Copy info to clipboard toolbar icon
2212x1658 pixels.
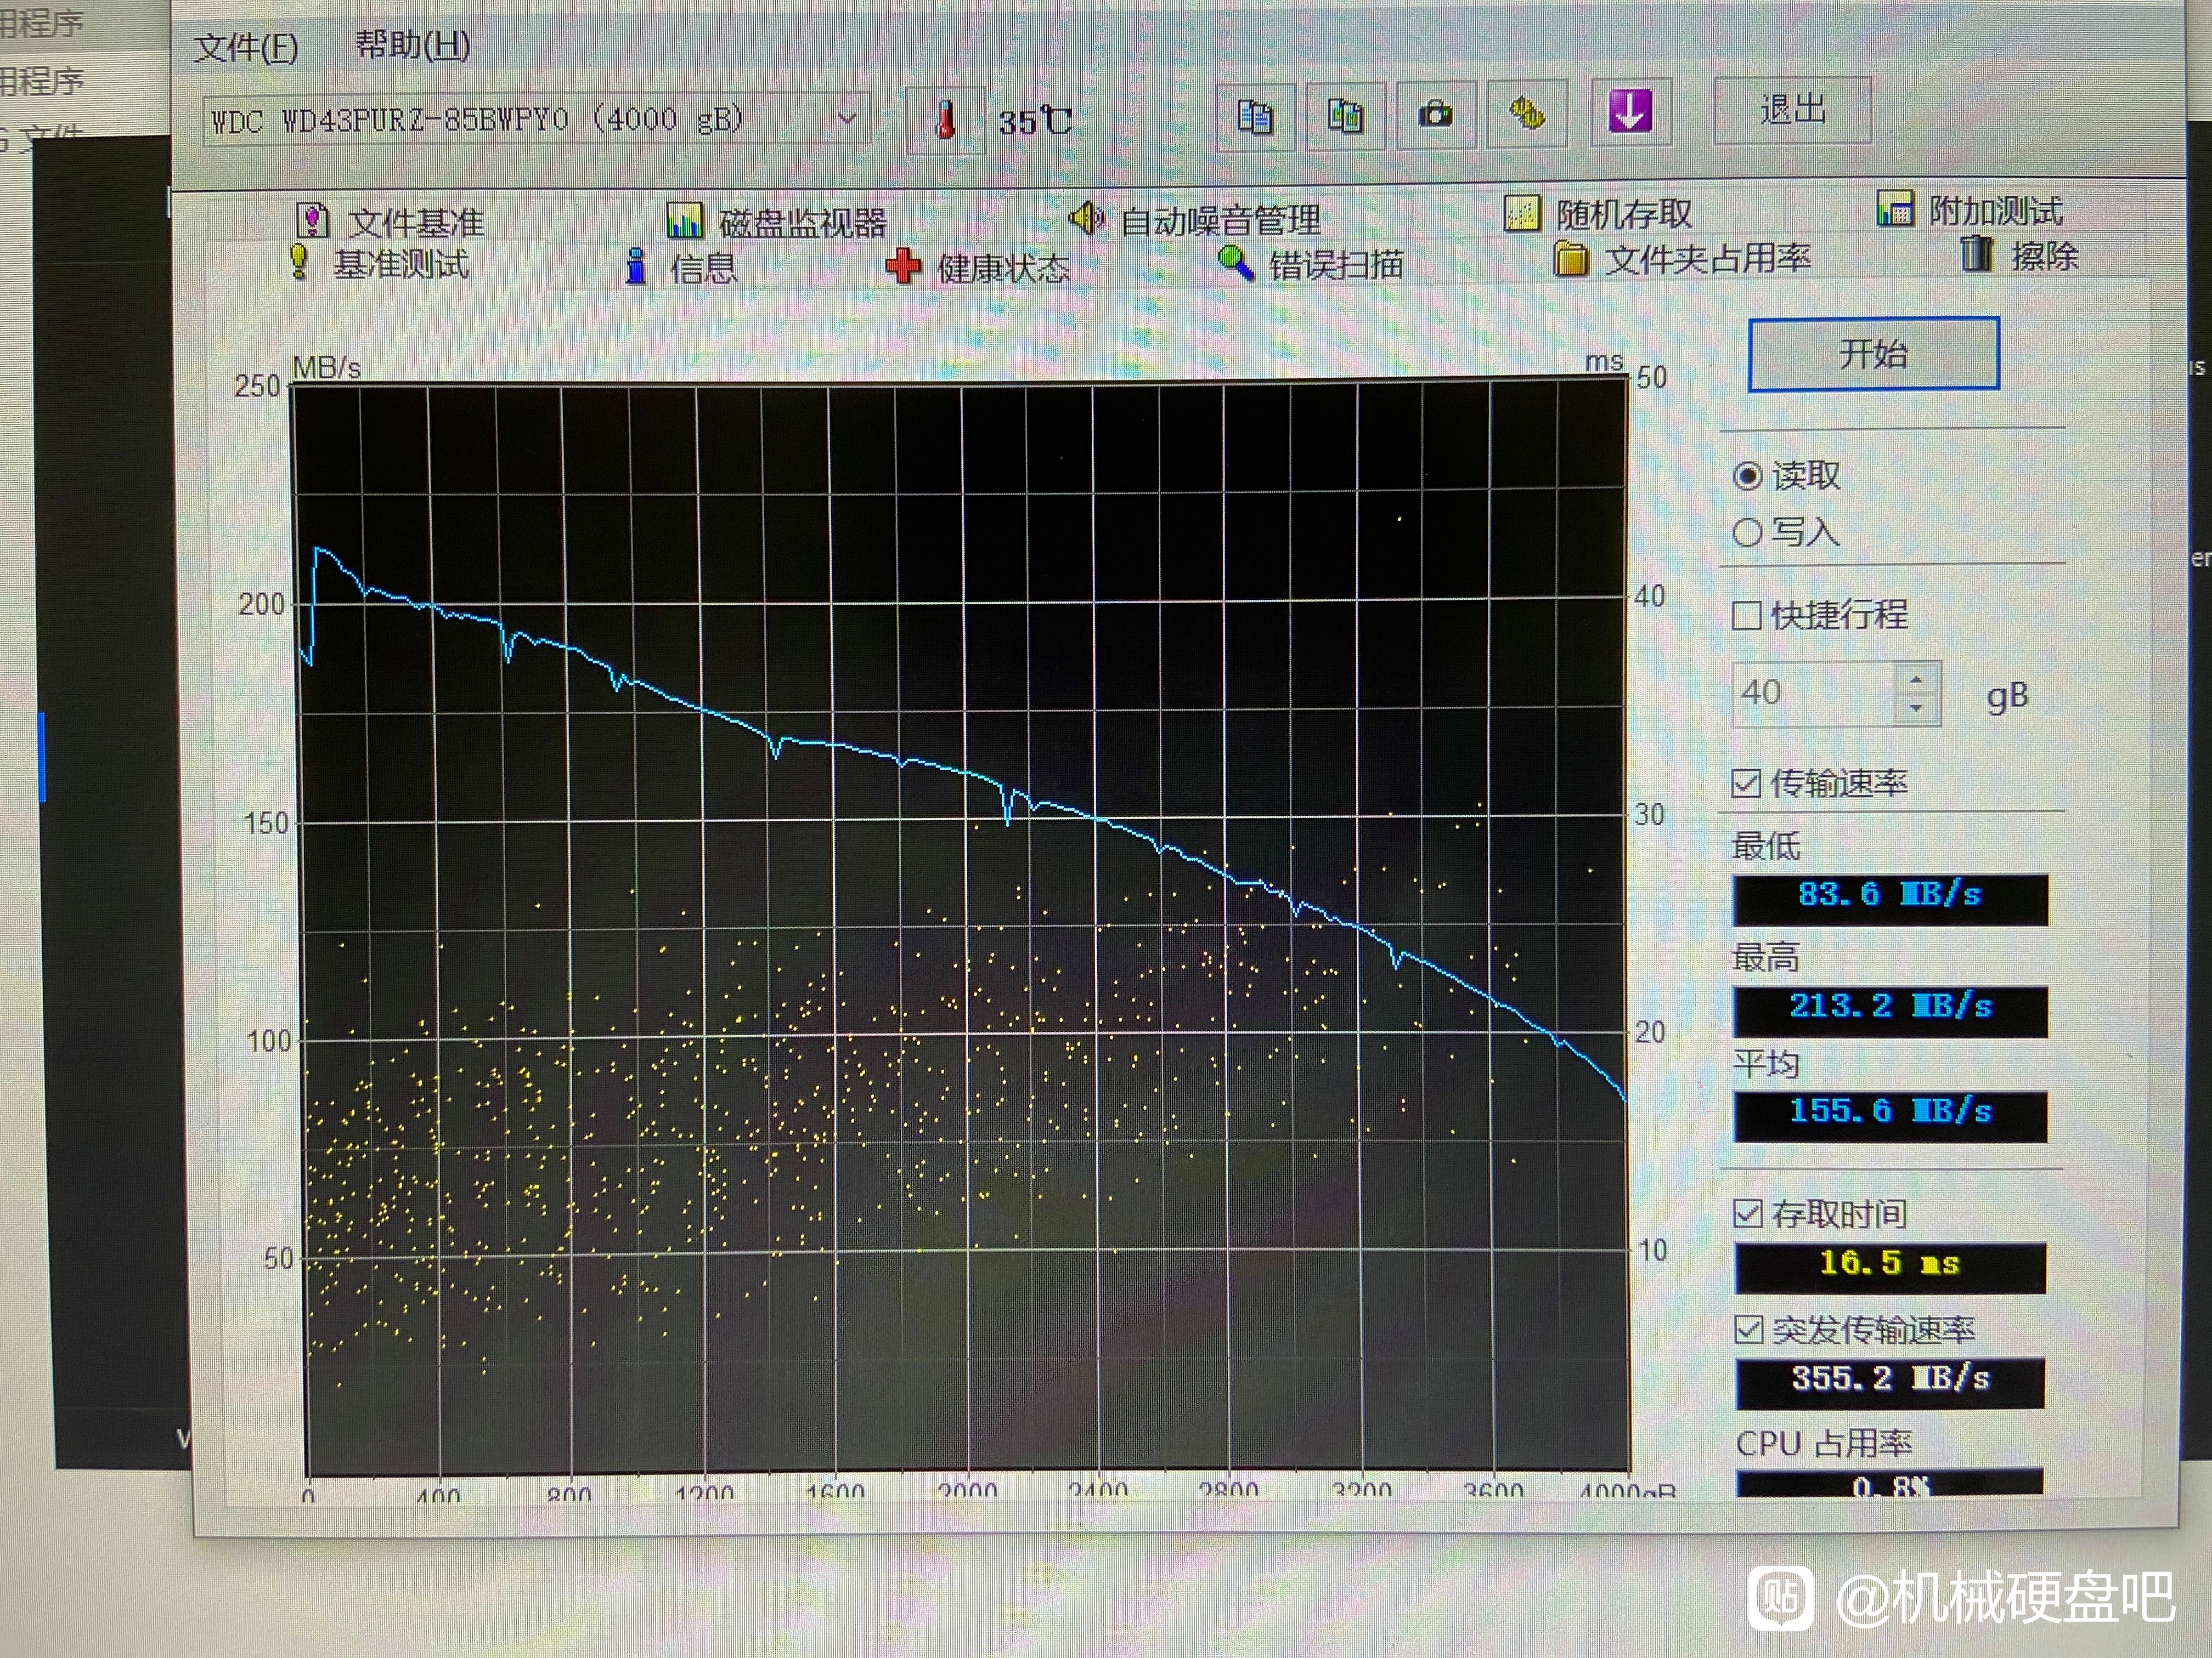coord(1255,117)
